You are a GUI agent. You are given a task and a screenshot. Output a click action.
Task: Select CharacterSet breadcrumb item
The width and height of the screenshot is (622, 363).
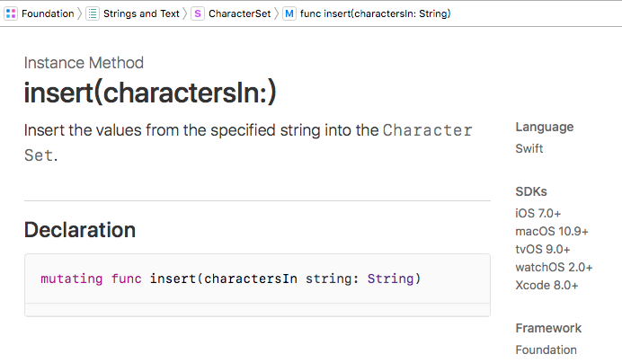(239, 13)
